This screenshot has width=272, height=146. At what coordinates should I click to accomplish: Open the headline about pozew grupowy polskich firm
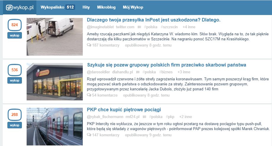click(x=166, y=65)
